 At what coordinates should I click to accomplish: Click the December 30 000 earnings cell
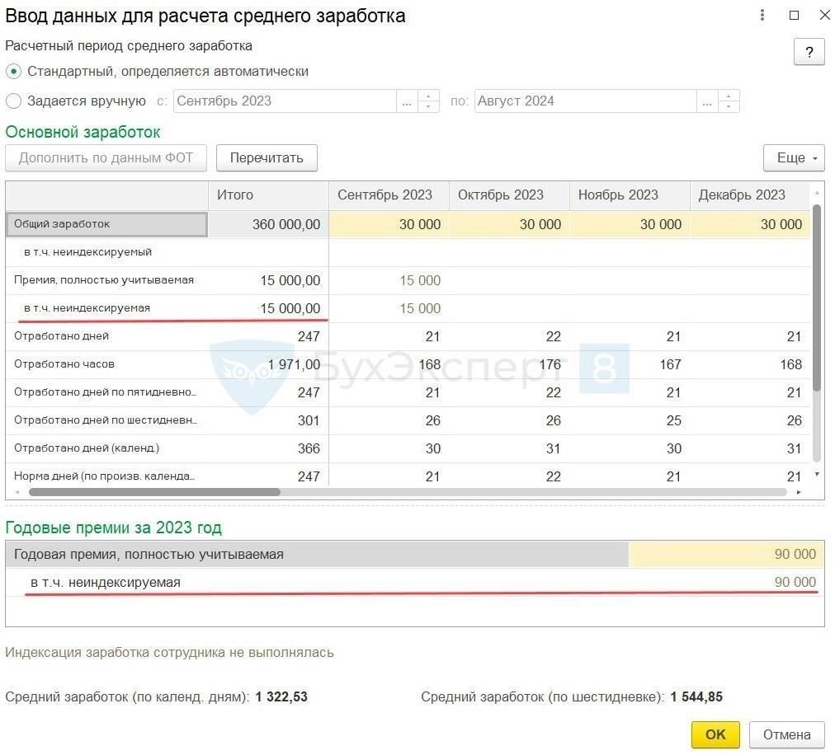pos(750,224)
